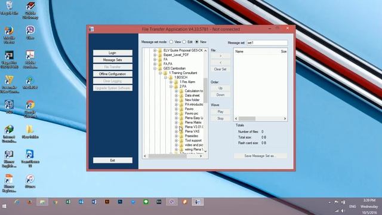Click the Login button

click(x=113, y=53)
